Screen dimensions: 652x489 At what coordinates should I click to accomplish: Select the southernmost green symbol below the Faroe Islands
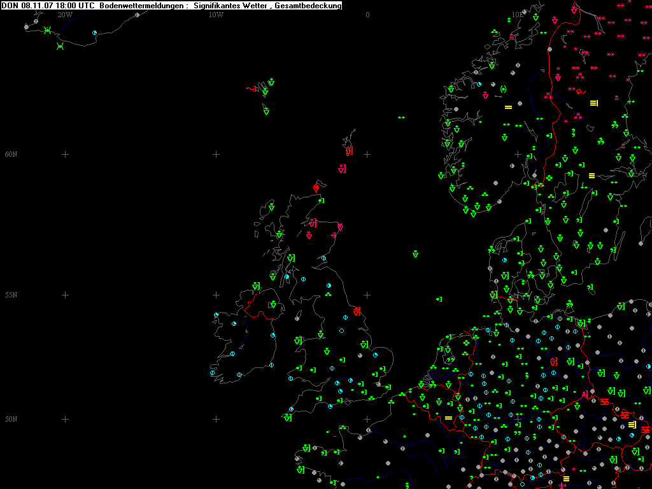266,111
